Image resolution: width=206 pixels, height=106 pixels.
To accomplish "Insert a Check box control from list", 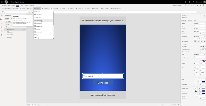I will pyautogui.click(x=43, y=32).
